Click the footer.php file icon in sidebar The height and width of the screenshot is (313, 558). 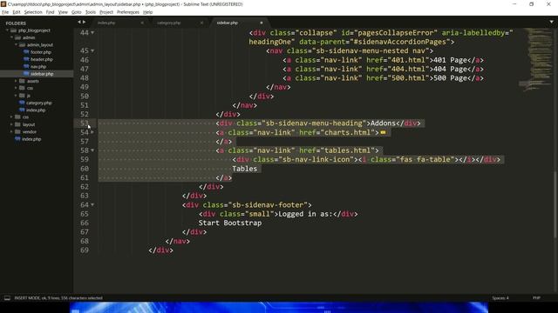pos(26,52)
